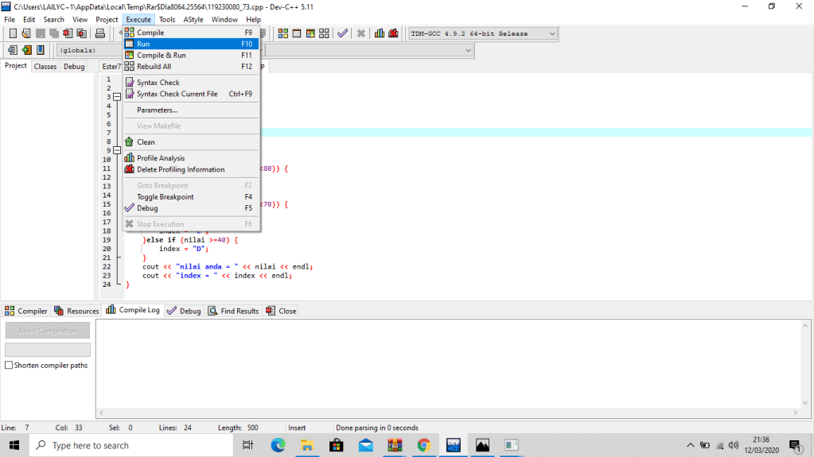Open the Find Results tab
This screenshot has height=457, width=814.
point(234,311)
